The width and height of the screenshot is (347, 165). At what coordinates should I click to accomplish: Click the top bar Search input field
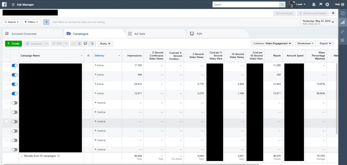coord(246,4)
